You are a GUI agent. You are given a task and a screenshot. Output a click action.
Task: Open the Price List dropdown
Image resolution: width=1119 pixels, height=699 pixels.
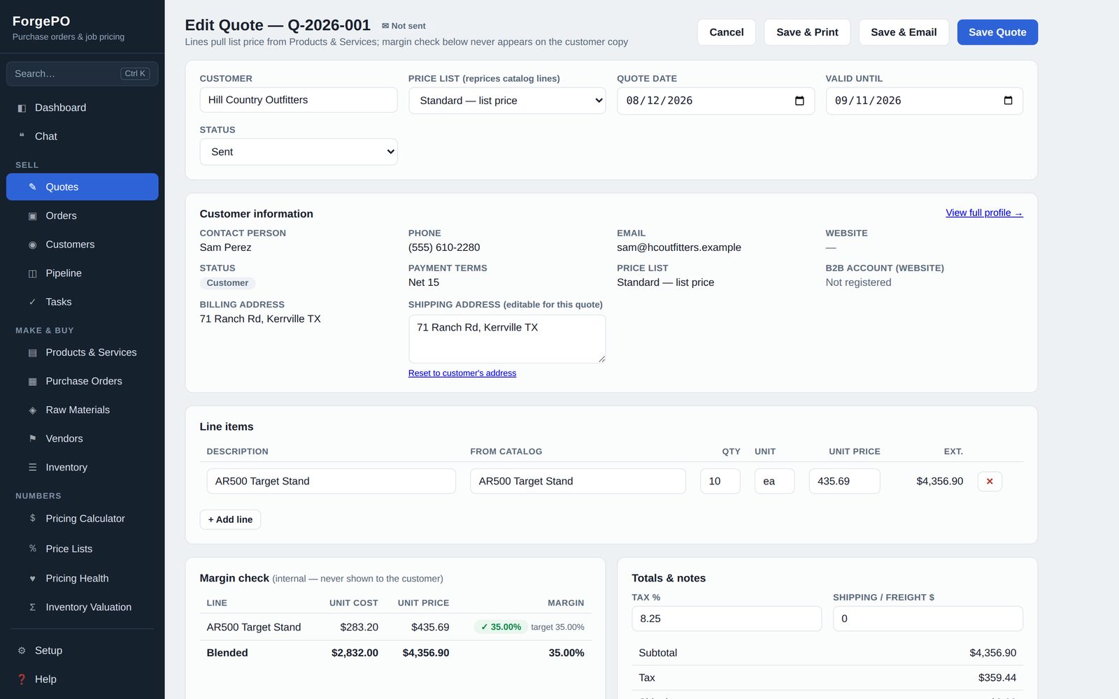coord(507,101)
